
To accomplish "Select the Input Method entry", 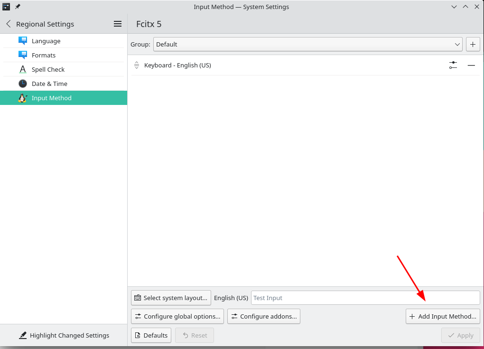I will pos(64,98).
